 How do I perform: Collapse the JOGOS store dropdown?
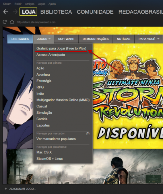pos(44,39)
